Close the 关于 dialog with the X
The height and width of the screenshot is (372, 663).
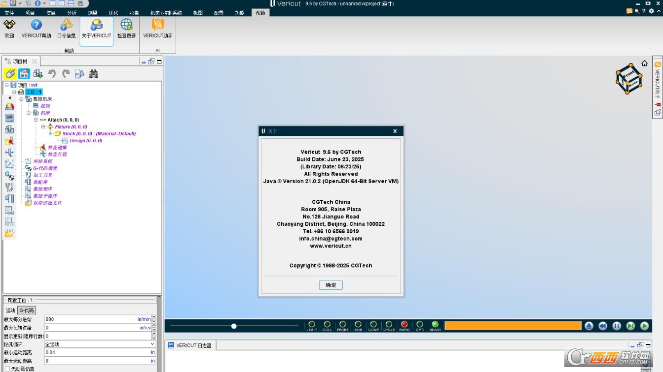395,131
